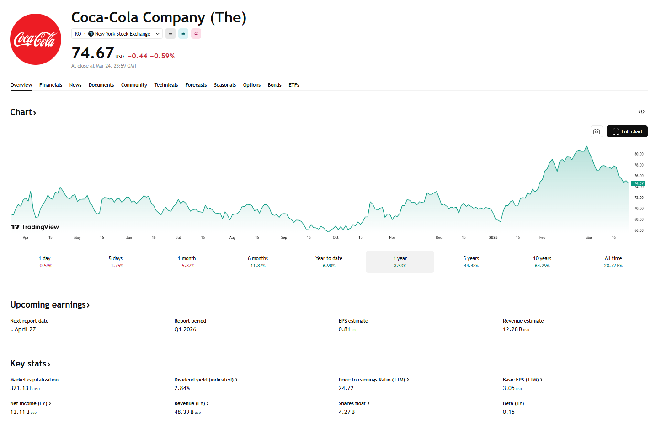
Task: Open Dividend yield (indicated) details
Action: 206,380
